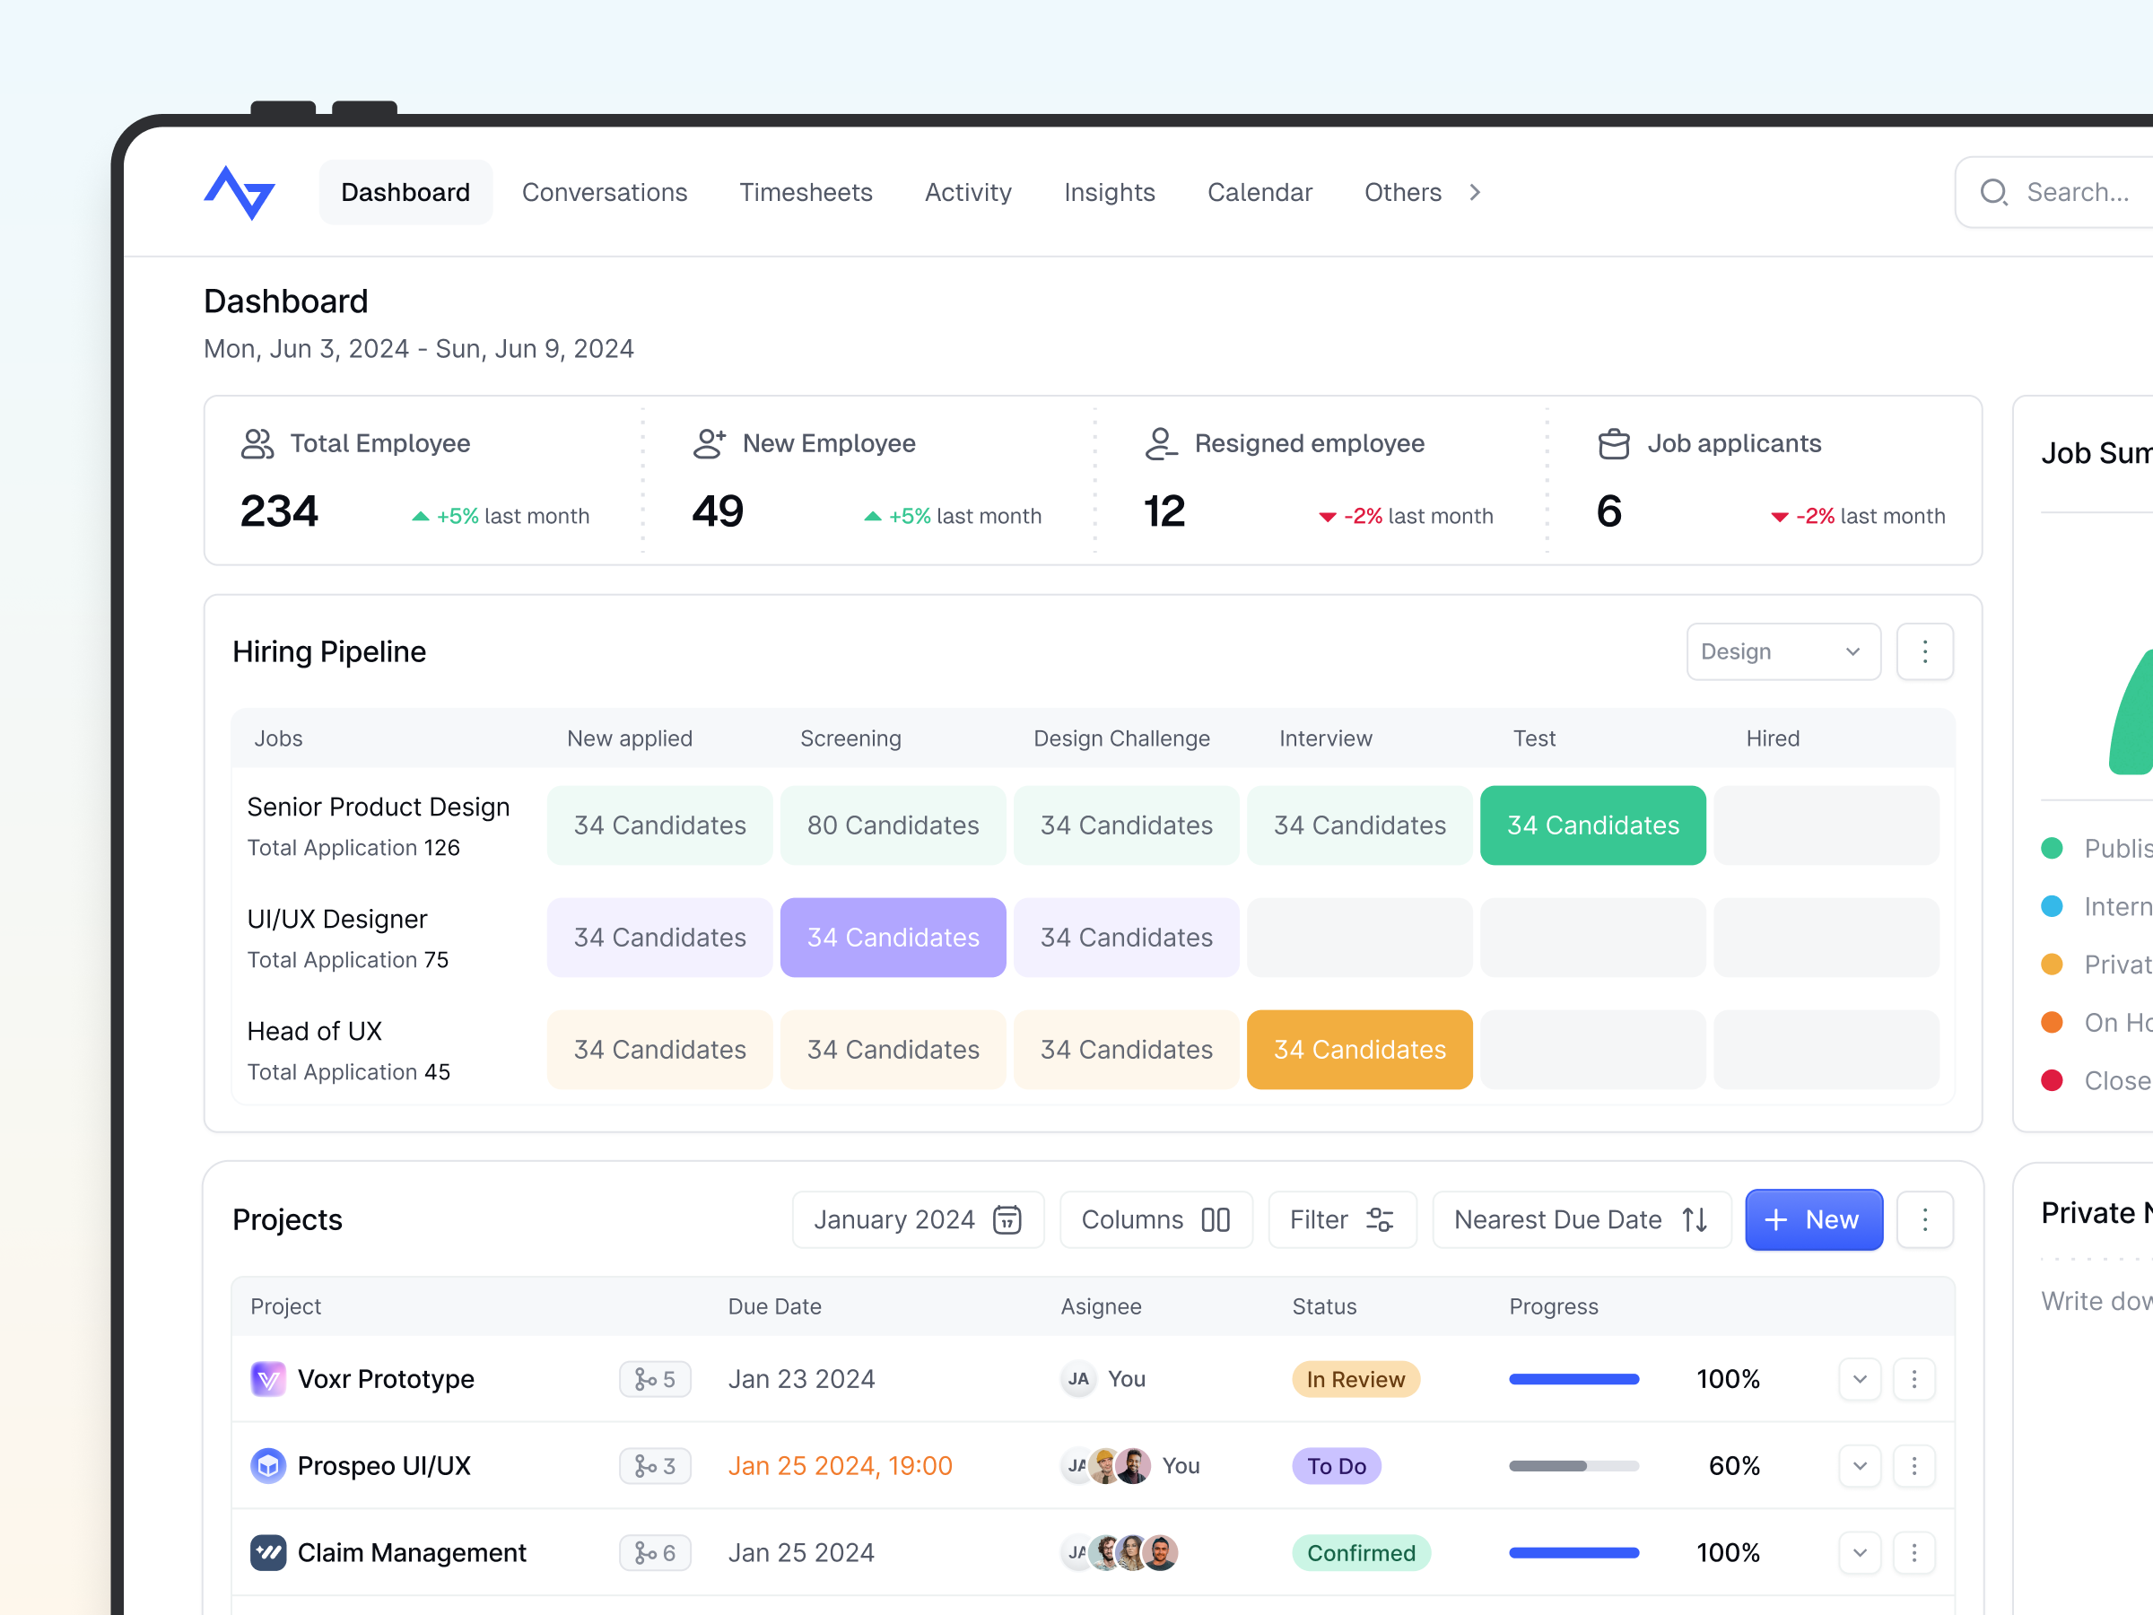
Task: Expand the Others navigation chevron
Action: coord(1475,192)
